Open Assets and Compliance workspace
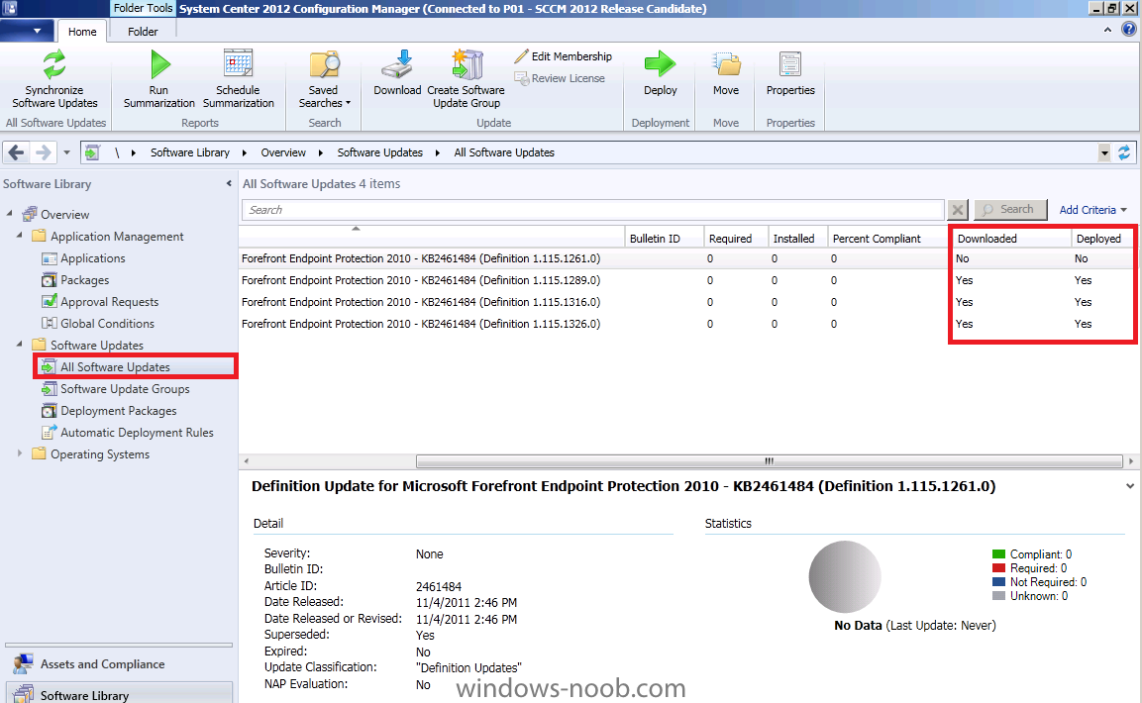 coord(119,663)
